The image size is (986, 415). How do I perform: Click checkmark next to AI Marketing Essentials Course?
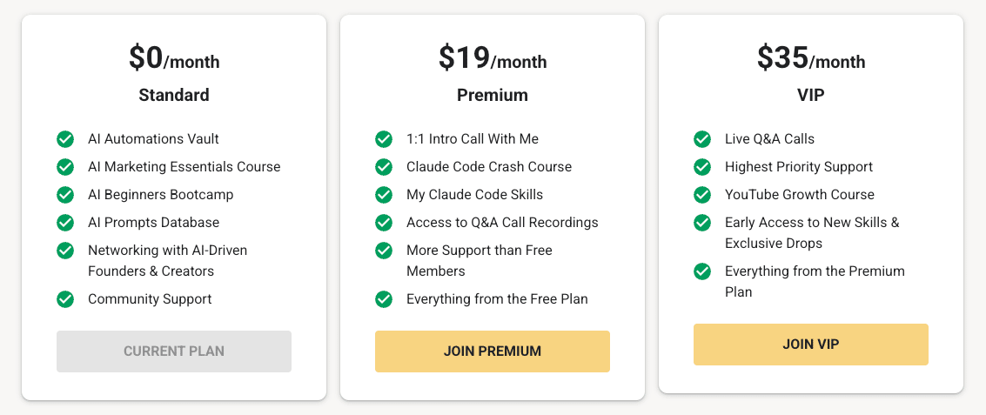click(x=65, y=167)
